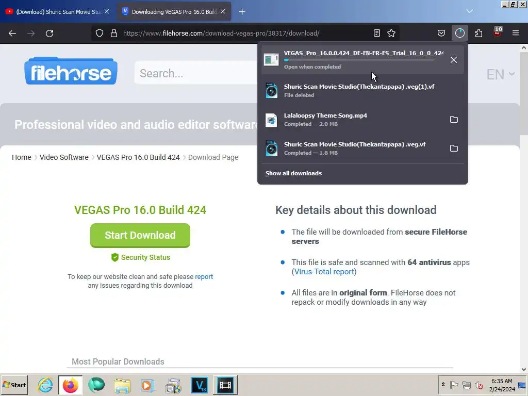Click the site security padlock icon
Viewport: 528px width, 396px height.
coord(114,34)
